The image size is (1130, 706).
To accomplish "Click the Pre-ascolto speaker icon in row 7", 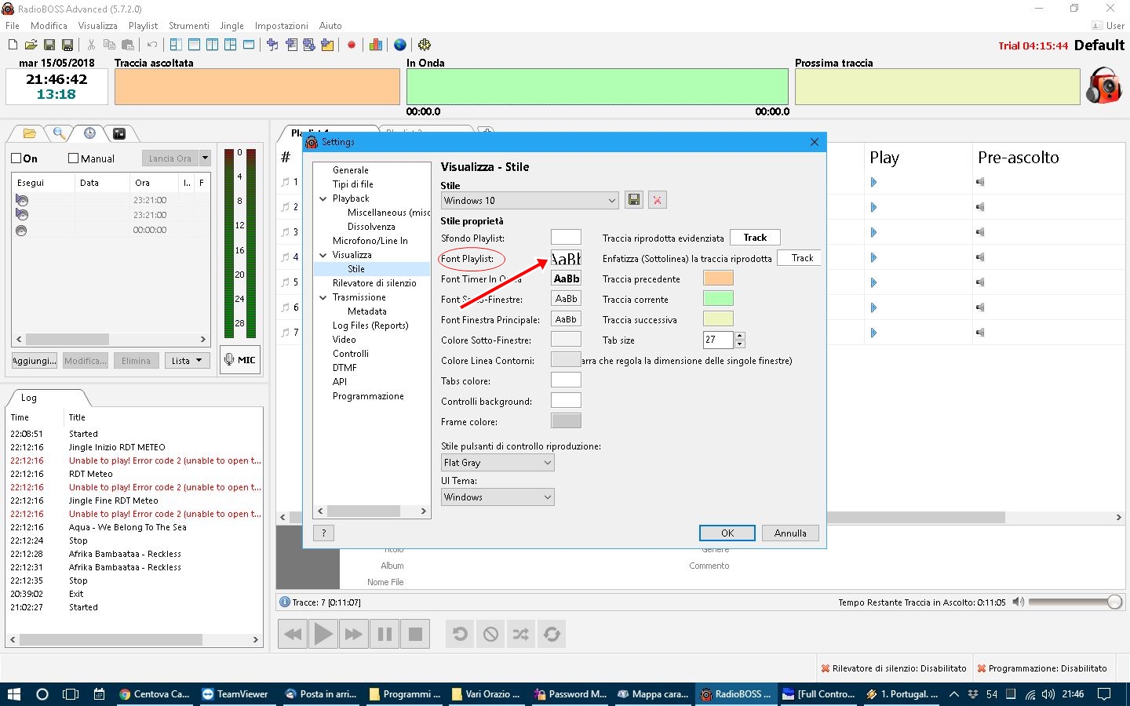I will coord(980,333).
